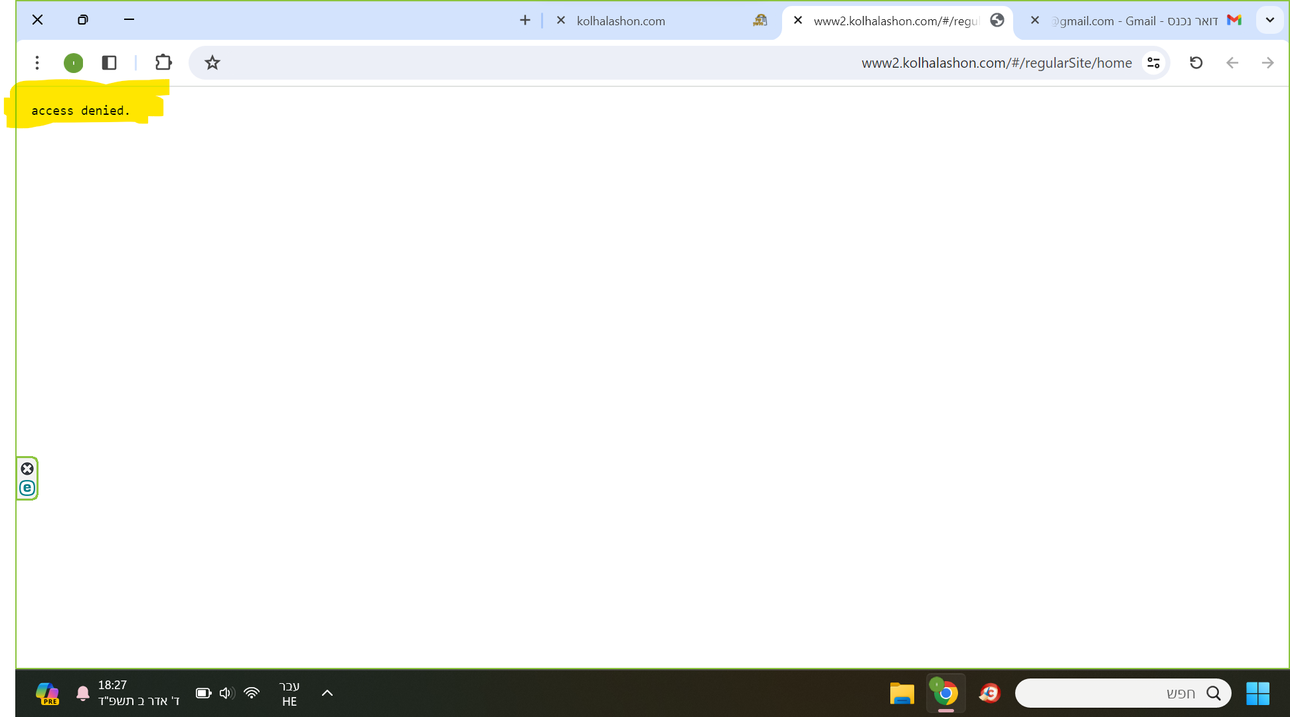The image size is (1290, 717).
Task: Bookmark this page with star icon
Action: pyautogui.click(x=212, y=62)
